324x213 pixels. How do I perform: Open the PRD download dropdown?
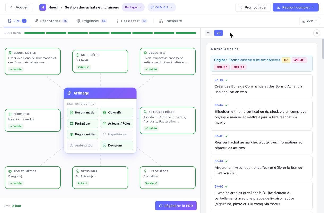click(310, 21)
